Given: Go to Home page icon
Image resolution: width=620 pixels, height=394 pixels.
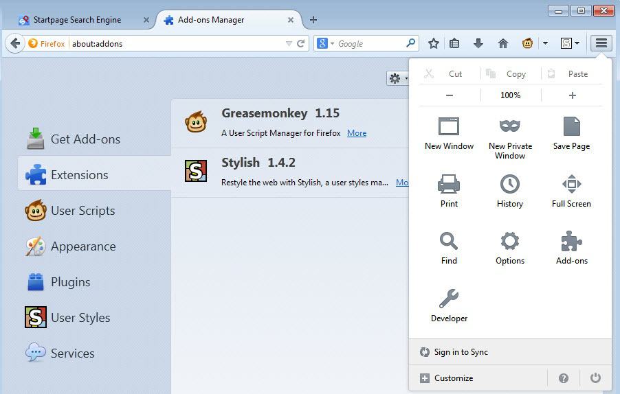Looking at the screenshot, I should pos(503,43).
